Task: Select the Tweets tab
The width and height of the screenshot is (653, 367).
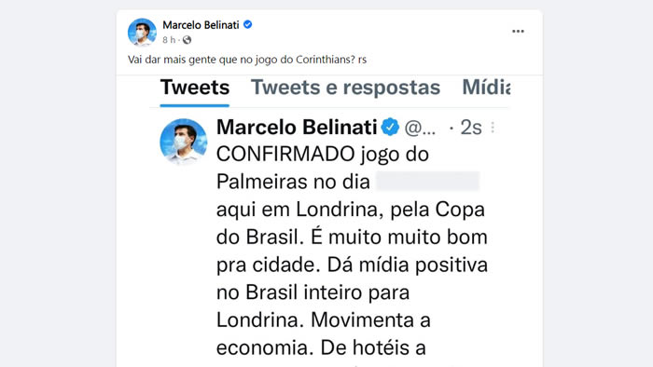Action: click(x=195, y=88)
